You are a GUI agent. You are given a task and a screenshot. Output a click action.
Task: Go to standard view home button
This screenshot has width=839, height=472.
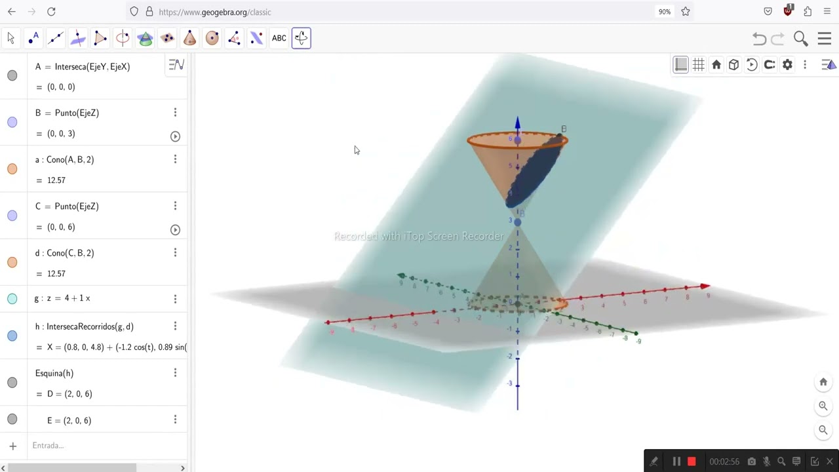tap(823, 382)
